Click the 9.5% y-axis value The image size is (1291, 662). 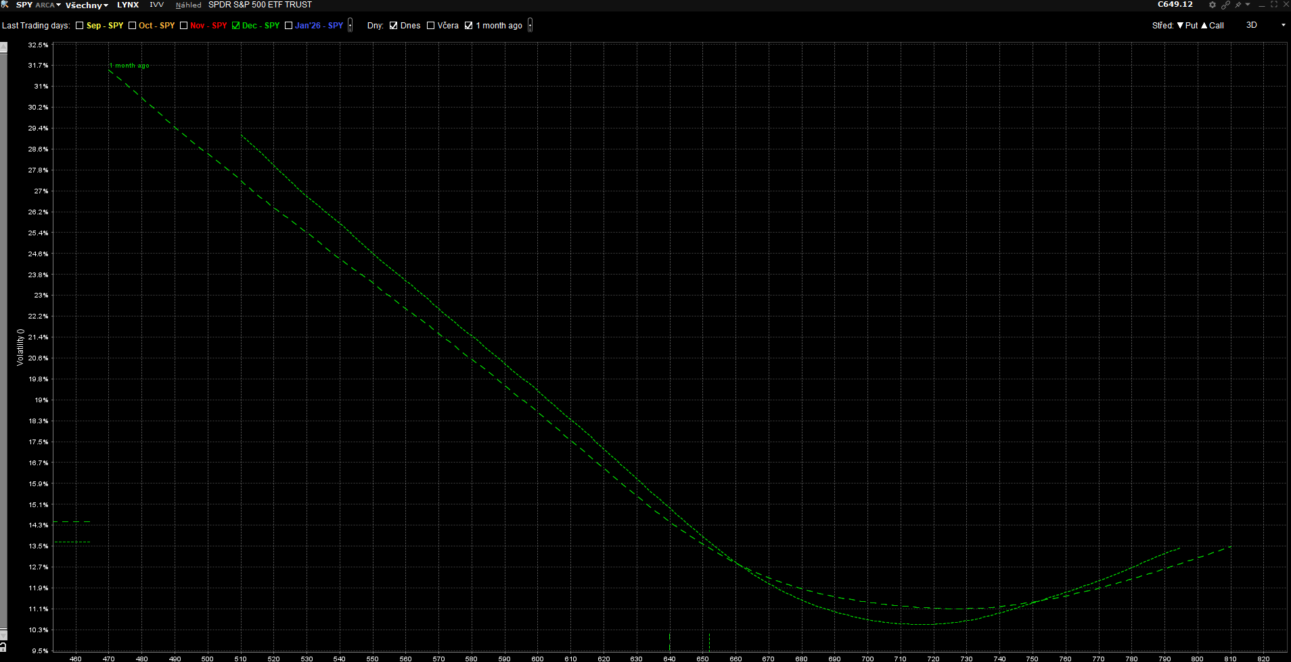(x=40, y=651)
